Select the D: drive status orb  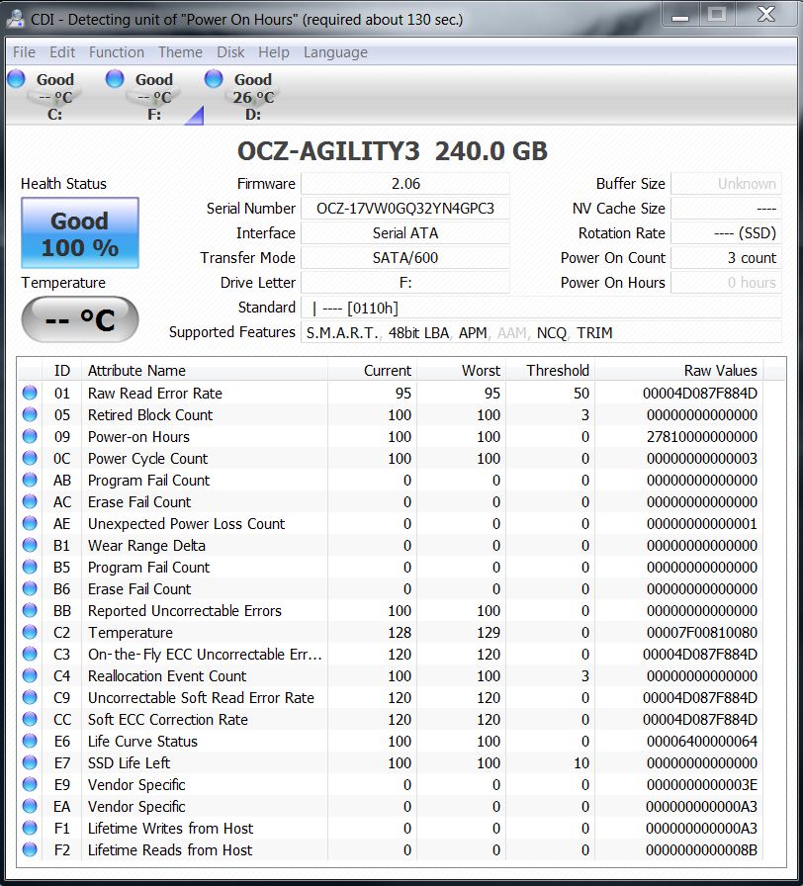point(215,79)
